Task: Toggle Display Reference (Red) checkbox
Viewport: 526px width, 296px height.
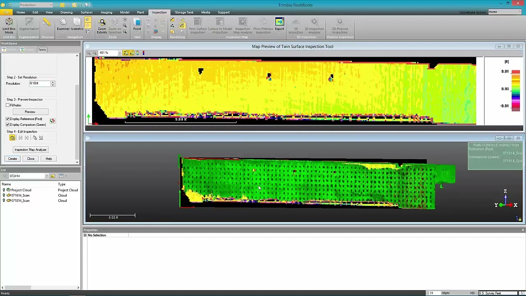Action: [8, 119]
